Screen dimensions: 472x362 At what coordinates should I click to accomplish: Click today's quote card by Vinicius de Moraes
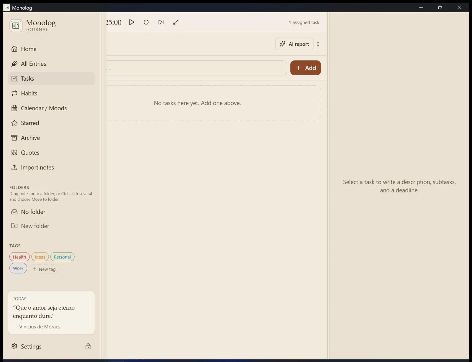pos(51,313)
